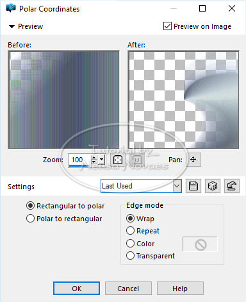Click the PaintShop app icon in title bar
The height and width of the screenshot is (302, 246).
click(x=11, y=8)
